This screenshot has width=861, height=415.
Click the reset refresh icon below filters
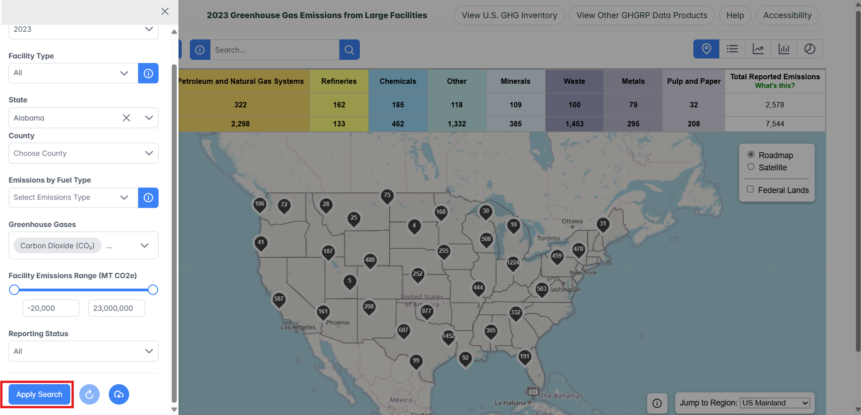point(89,394)
